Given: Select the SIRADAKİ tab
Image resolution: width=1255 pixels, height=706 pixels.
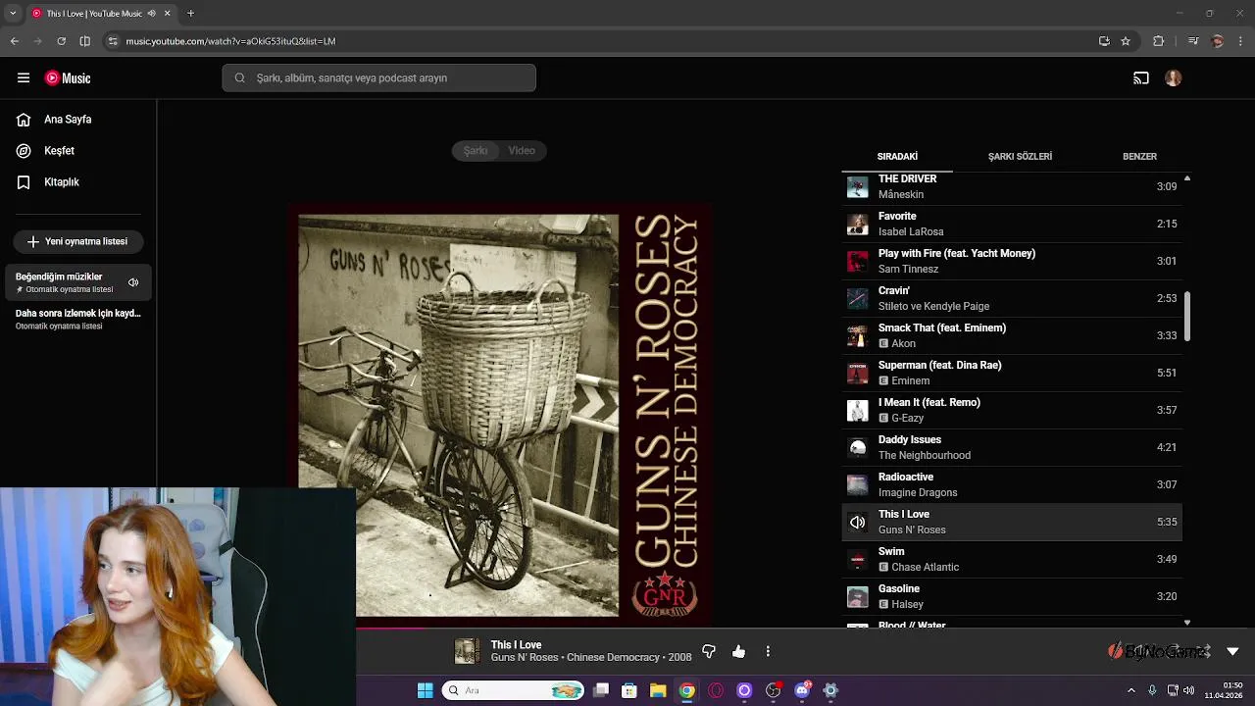Looking at the screenshot, I should 897,156.
